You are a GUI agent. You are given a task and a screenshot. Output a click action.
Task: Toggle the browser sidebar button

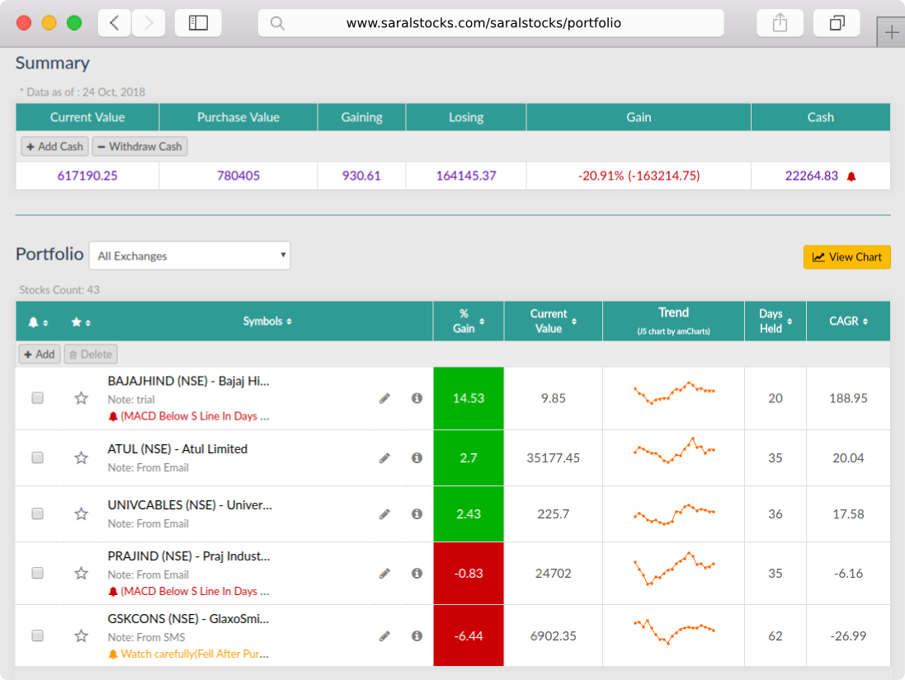coord(198,23)
